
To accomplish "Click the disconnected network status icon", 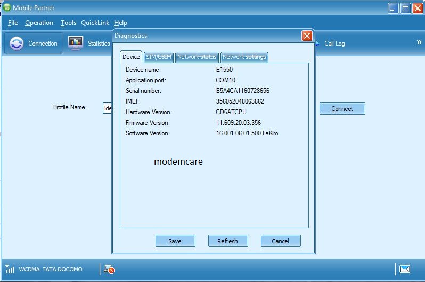I will coord(109,270).
